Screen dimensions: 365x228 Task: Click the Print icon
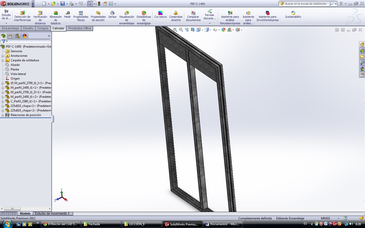pos(71,4)
